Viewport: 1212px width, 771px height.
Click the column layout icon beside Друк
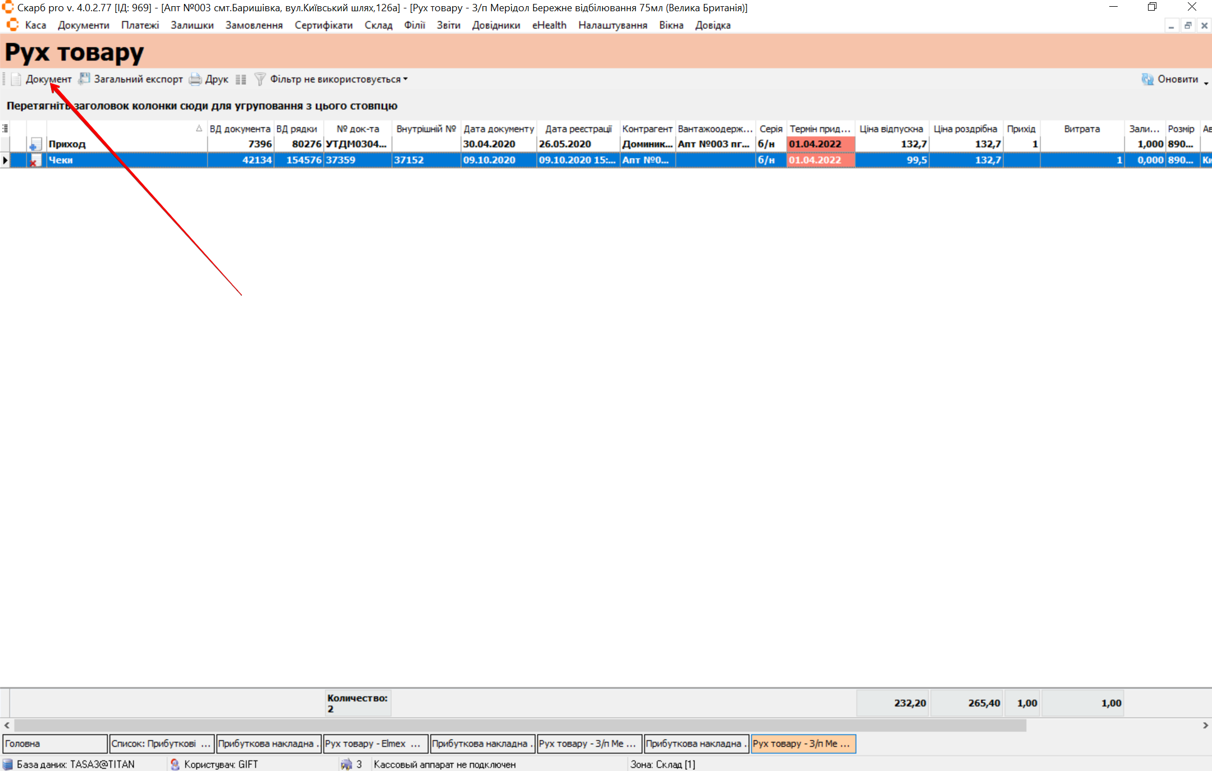(241, 79)
